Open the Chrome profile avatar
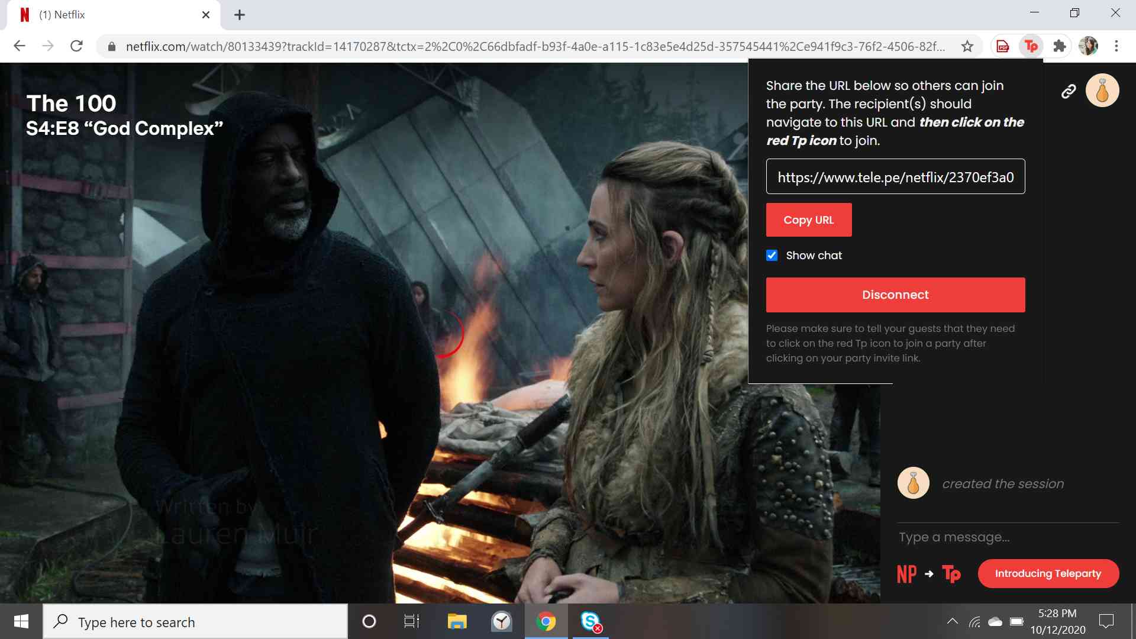Viewport: 1136px width, 639px height. [x=1088, y=46]
